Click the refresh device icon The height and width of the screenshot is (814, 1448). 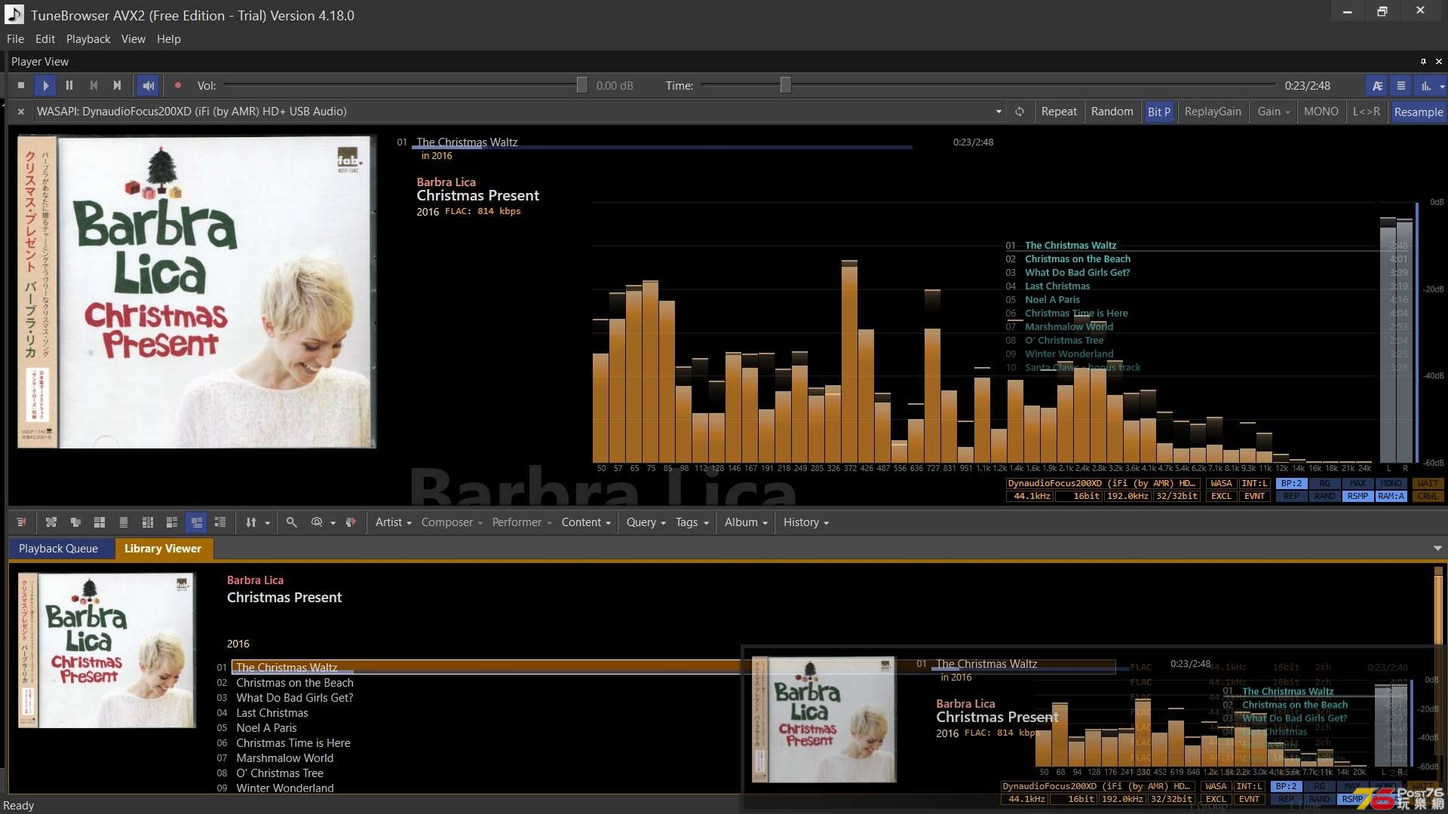click(x=1020, y=112)
